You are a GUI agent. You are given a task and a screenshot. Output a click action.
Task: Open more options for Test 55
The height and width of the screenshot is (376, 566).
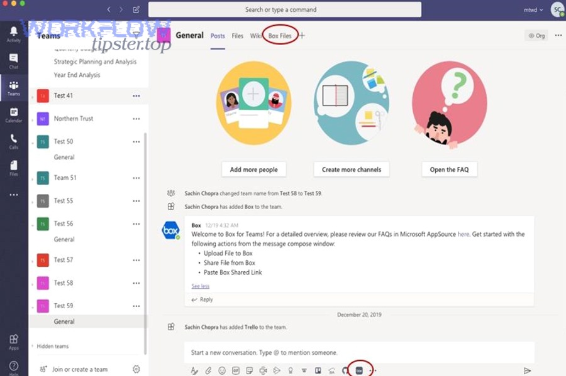pos(136,201)
